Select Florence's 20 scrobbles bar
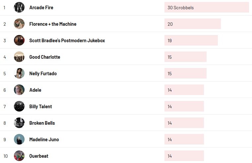Screen dimensions: 252x163 [192, 24]
